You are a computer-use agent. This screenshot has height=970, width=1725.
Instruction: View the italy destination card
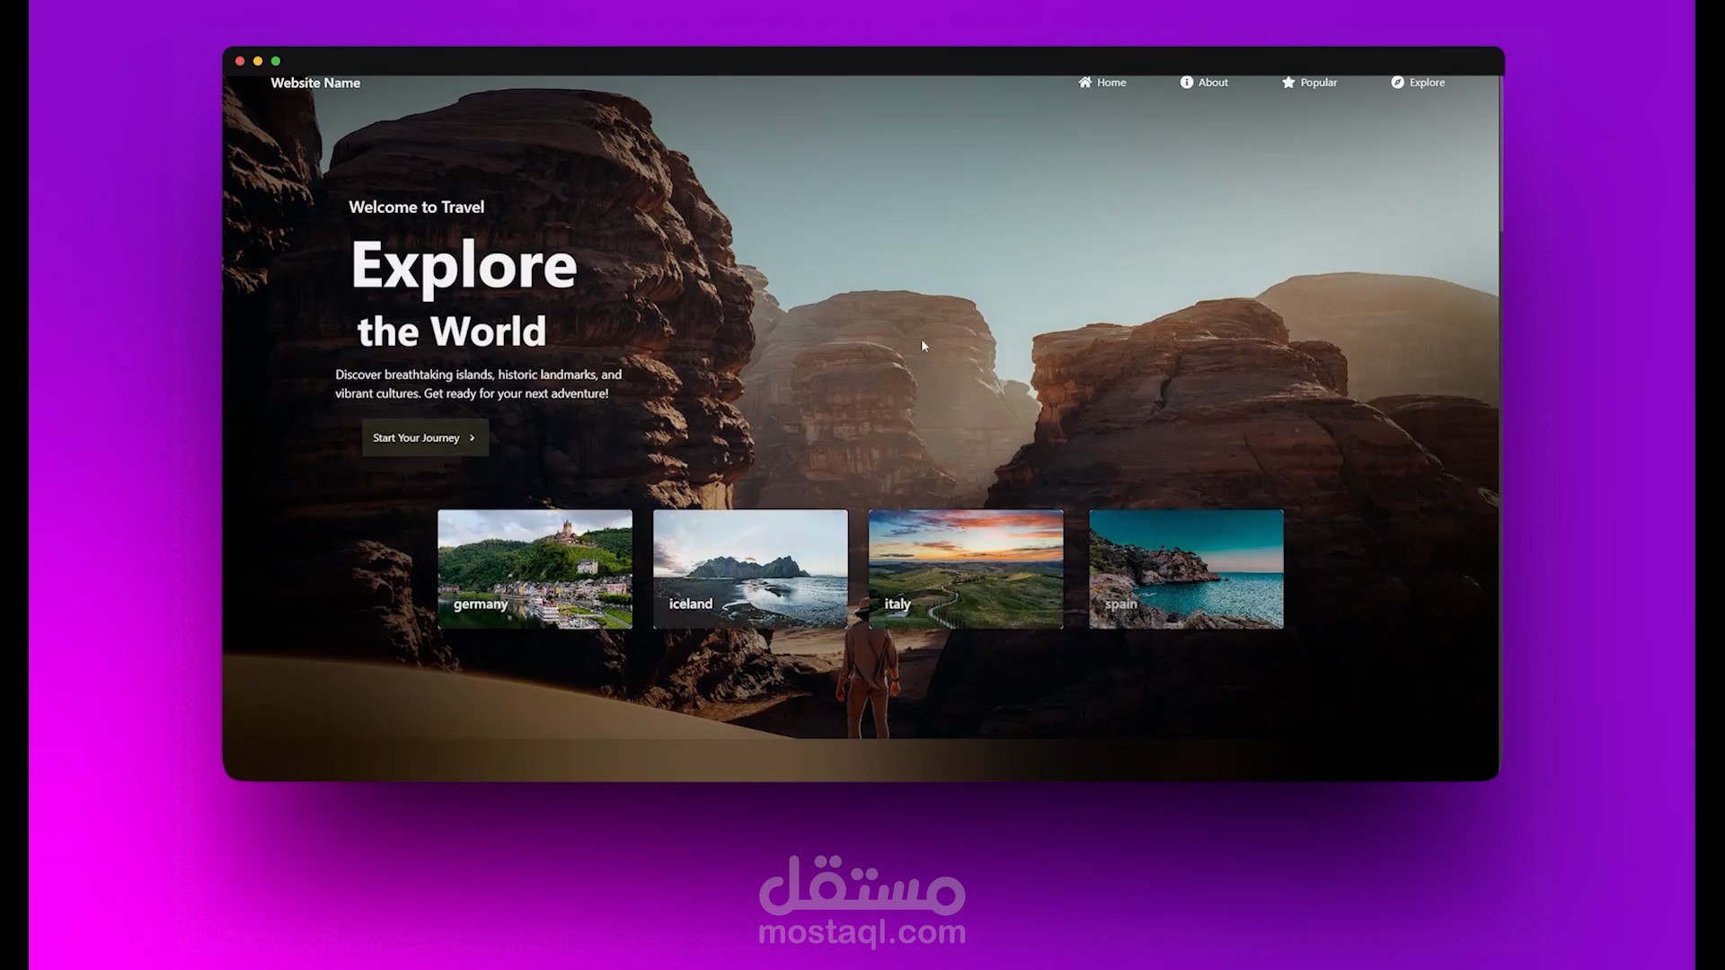click(x=965, y=569)
